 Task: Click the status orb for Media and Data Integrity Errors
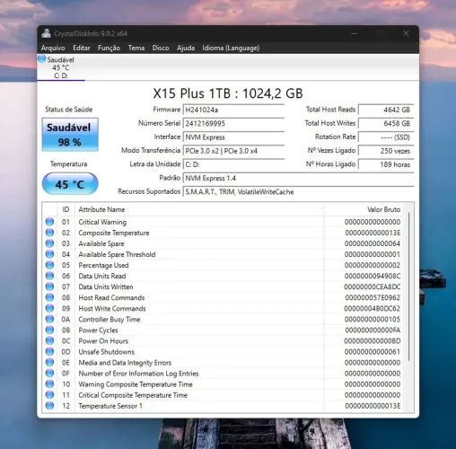(x=49, y=363)
